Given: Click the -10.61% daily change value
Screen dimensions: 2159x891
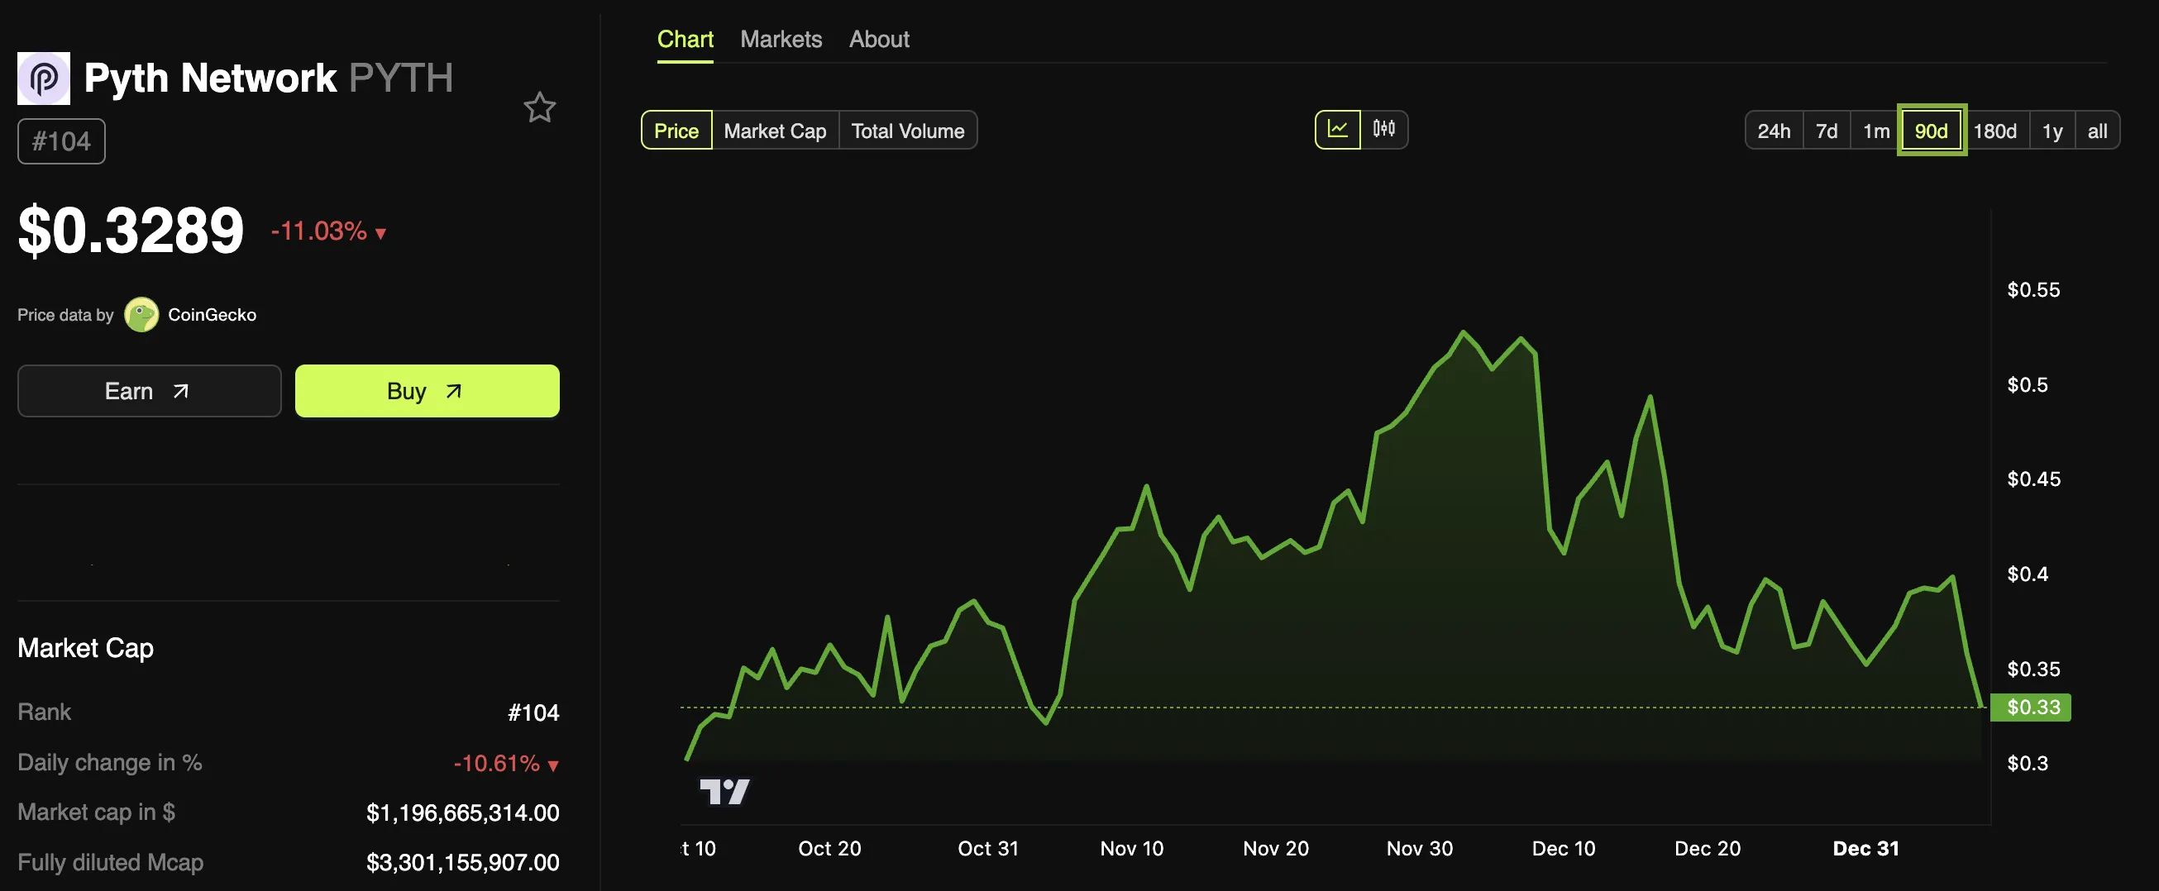Looking at the screenshot, I should [506, 764].
